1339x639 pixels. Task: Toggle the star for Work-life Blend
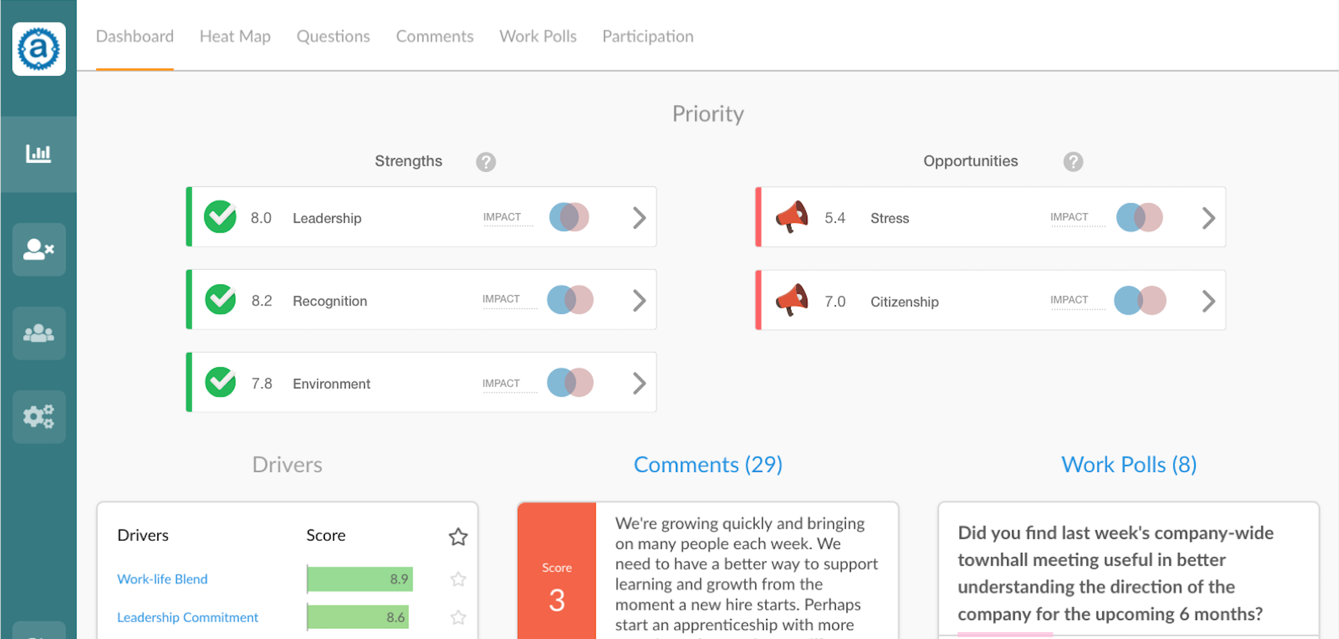[x=458, y=579]
